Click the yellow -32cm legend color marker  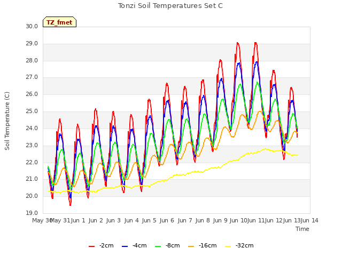pos(228,246)
